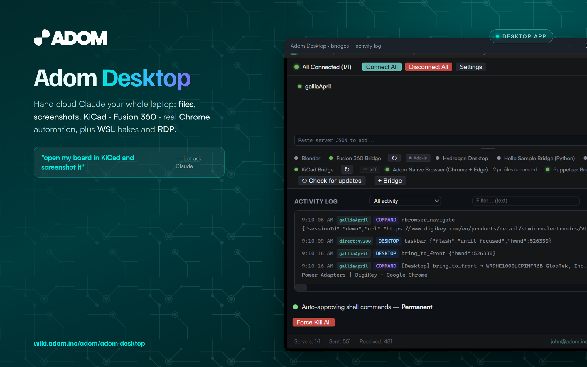Screen dimensions: 587x367
Task: Open the All activity dropdown
Action: point(405,201)
